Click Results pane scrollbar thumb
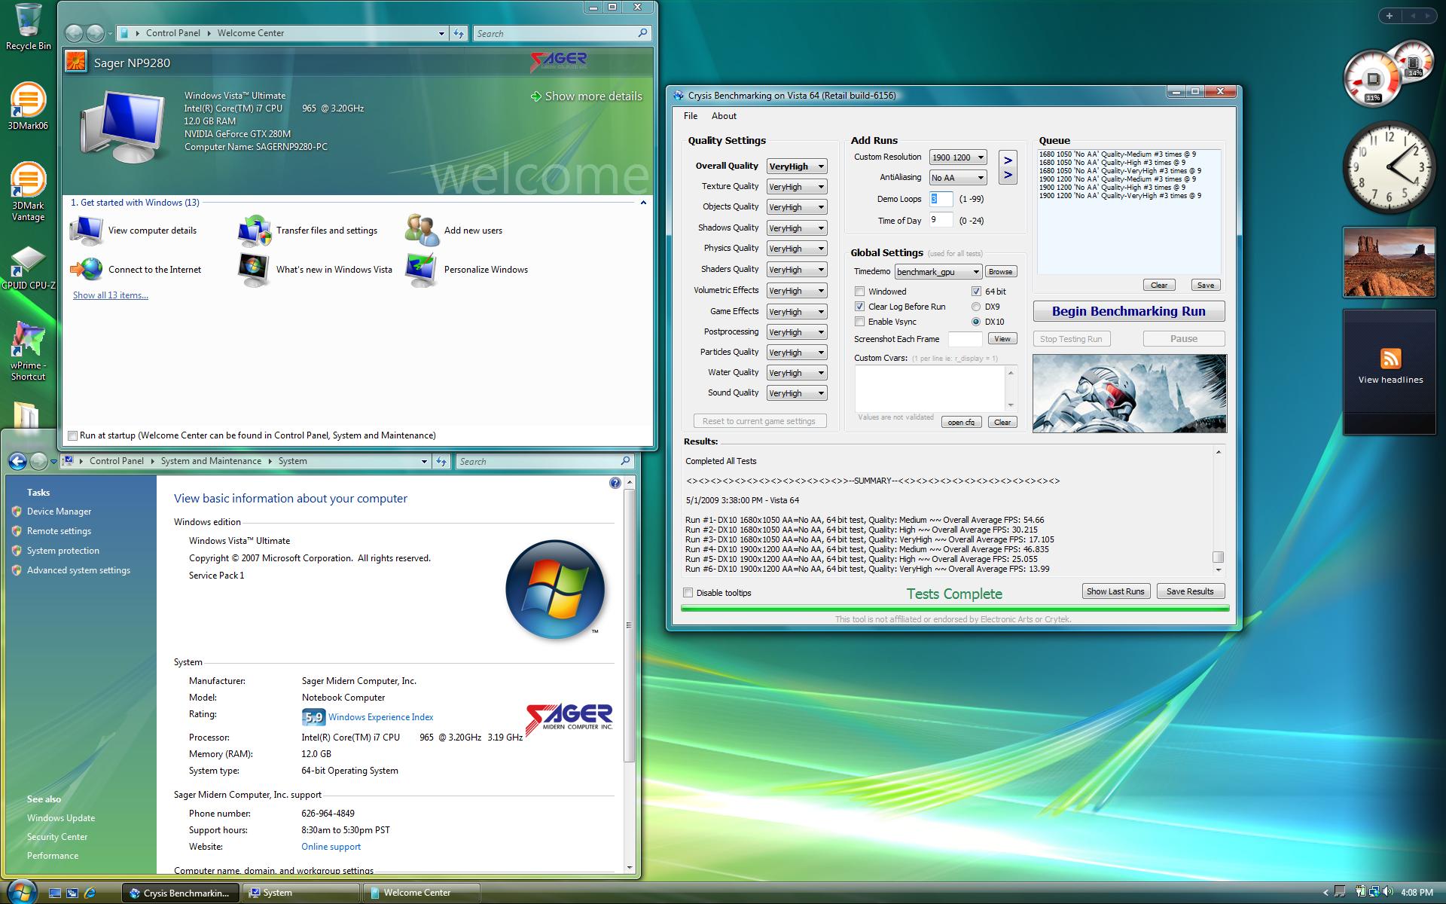1446x904 pixels. (x=1218, y=557)
